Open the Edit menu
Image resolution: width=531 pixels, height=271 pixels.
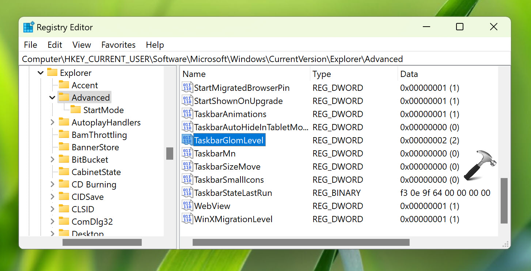[55, 45]
